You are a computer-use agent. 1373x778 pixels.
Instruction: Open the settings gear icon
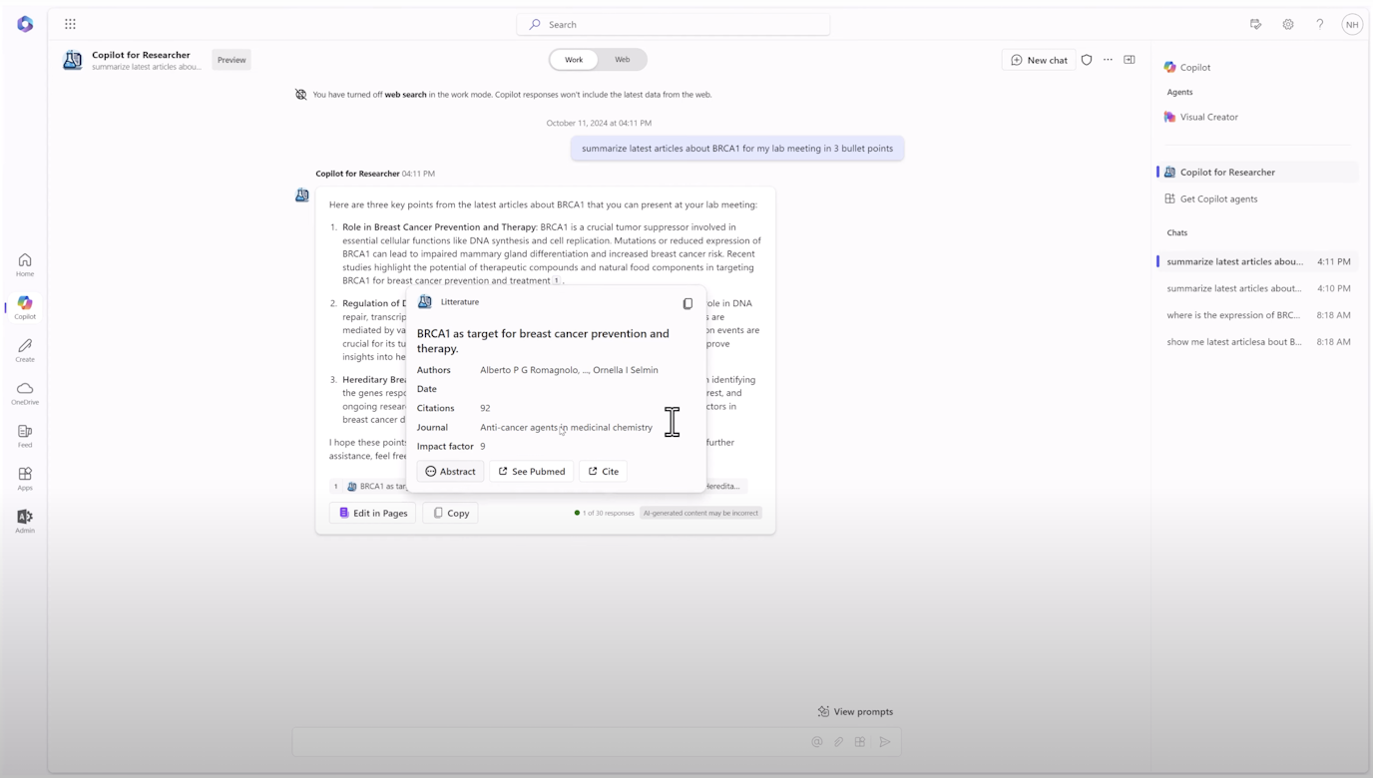(x=1288, y=24)
